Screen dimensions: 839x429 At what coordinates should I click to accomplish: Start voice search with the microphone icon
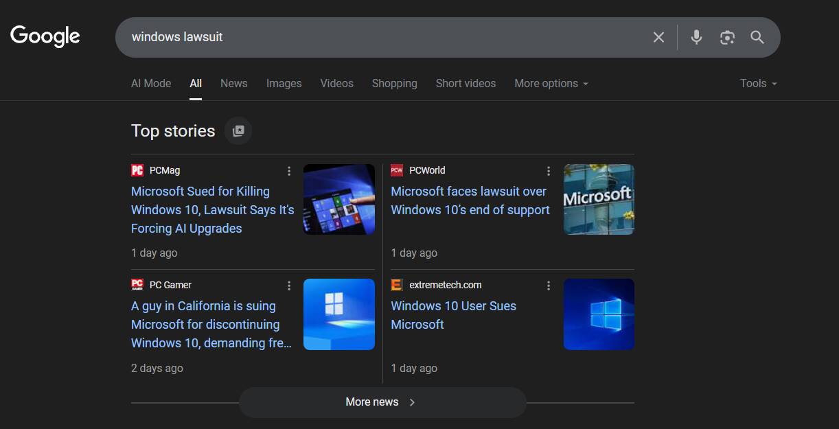(696, 37)
